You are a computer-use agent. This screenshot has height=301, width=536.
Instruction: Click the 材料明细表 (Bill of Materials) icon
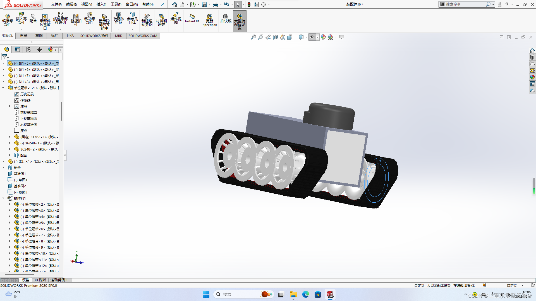(x=162, y=20)
